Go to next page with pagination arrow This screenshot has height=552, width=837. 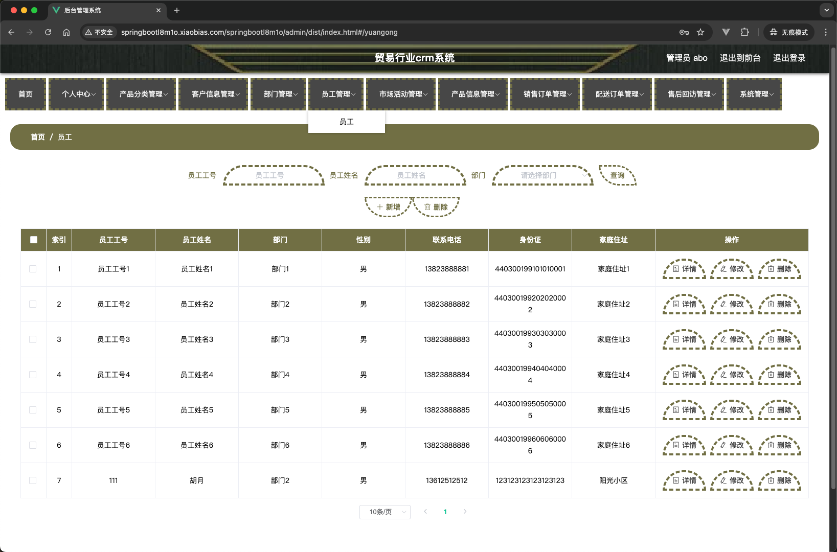pos(465,512)
